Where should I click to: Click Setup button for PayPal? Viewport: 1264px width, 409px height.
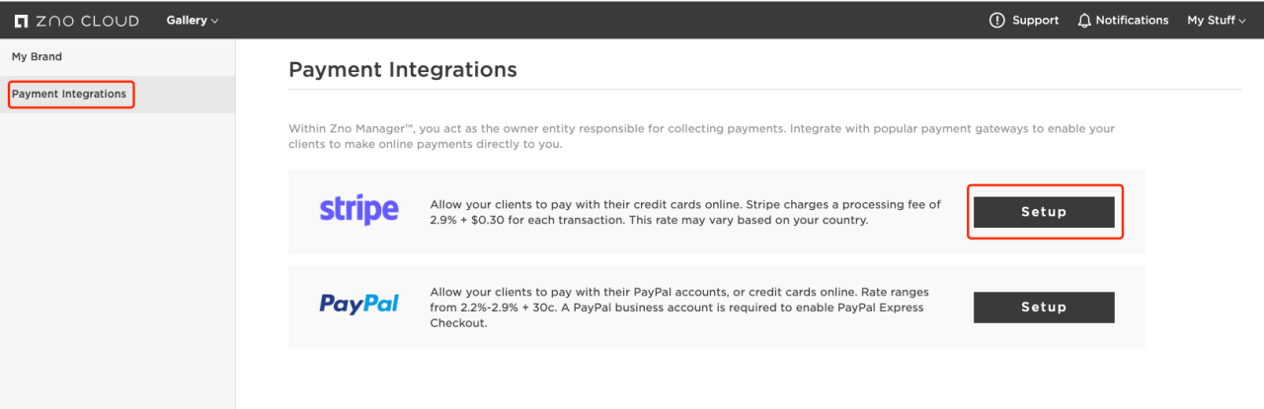tap(1044, 307)
